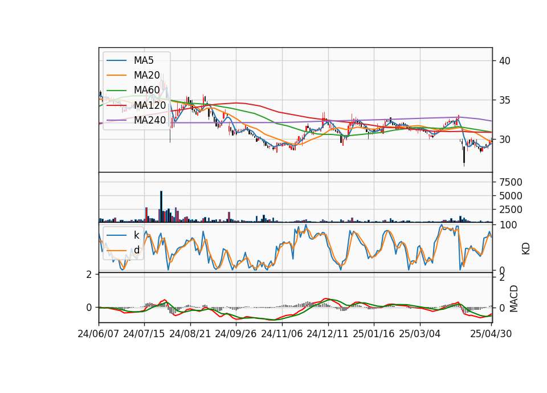Click the 24/08/21 date label
Viewport: 547px width, 393px height.
190,334
